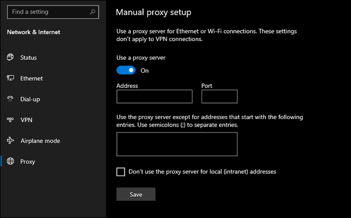Viewport: 351px width, 218px height.
Task: Turn off the Use a proxy server toggle
Action: click(x=126, y=70)
